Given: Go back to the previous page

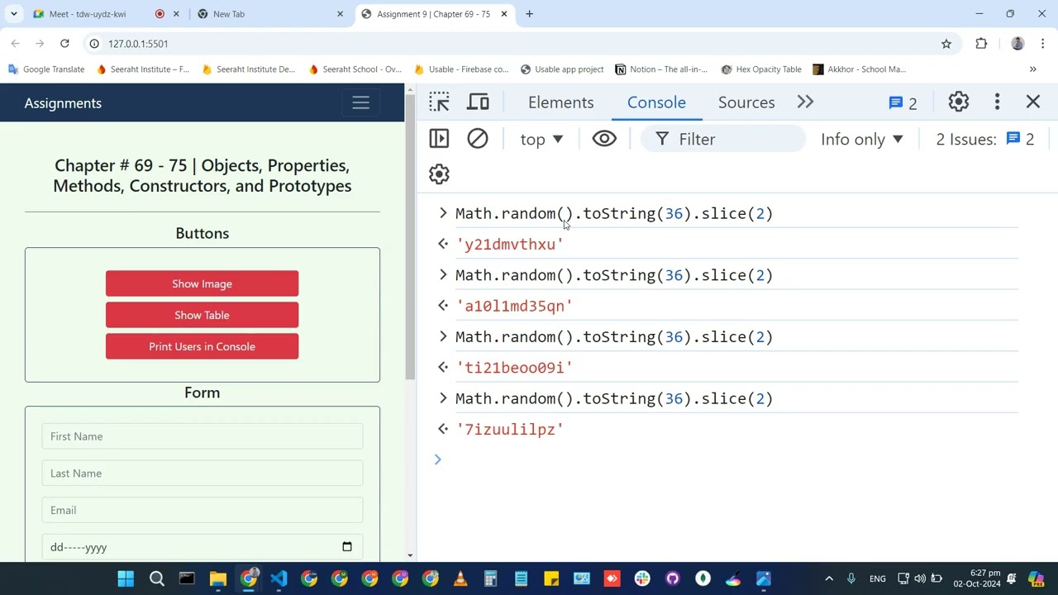Looking at the screenshot, I should (15, 44).
